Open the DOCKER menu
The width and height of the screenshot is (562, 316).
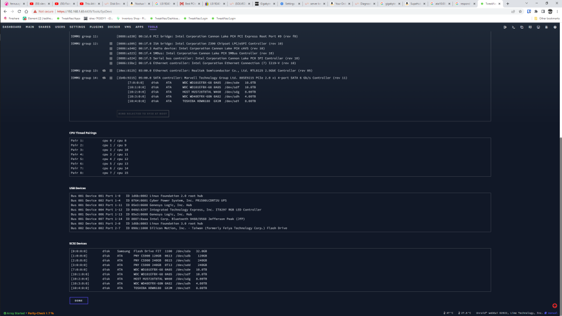coord(114,27)
